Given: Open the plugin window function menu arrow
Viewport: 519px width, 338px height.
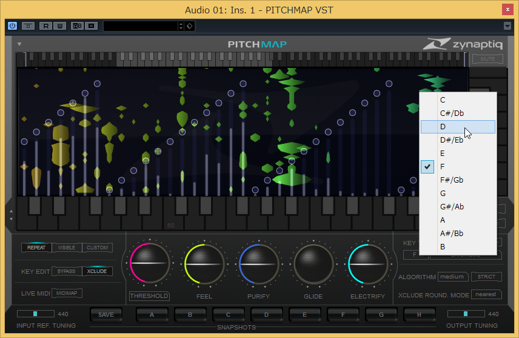Looking at the screenshot, I should [507, 26].
